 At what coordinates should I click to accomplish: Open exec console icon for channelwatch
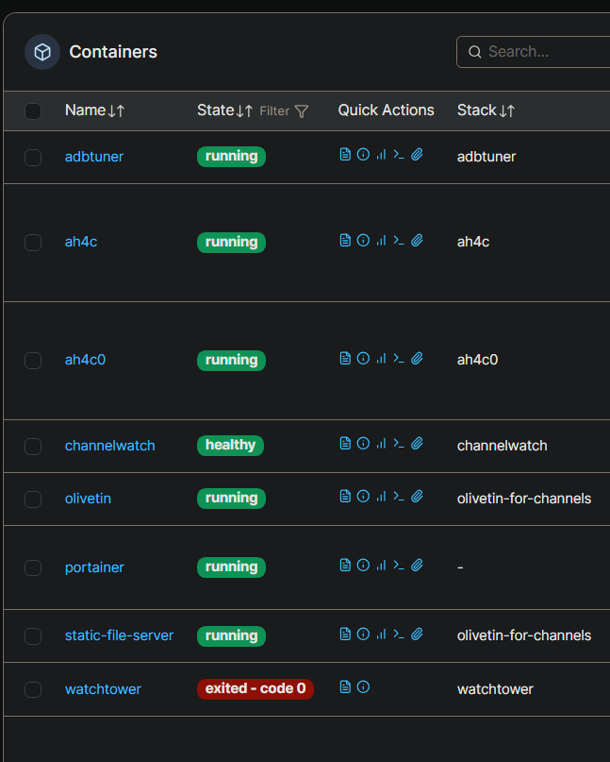coord(399,443)
